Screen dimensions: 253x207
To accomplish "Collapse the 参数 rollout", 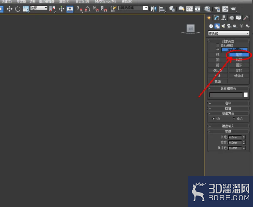I will (228, 131).
